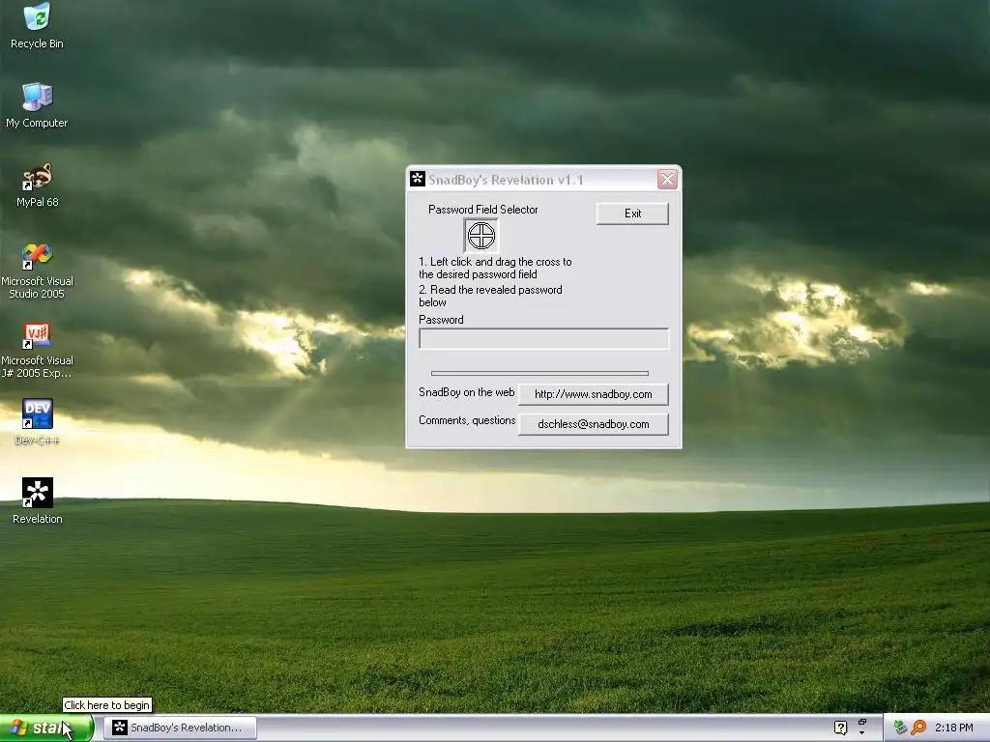
Task: Click the Exit button in Revelation
Action: [x=632, y=214]
